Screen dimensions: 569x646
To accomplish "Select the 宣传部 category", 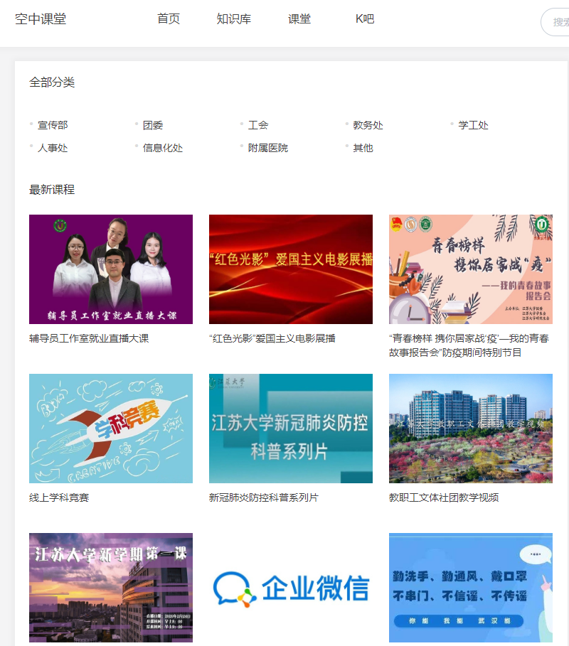I will pyautogui.click(x=53, y=125).
